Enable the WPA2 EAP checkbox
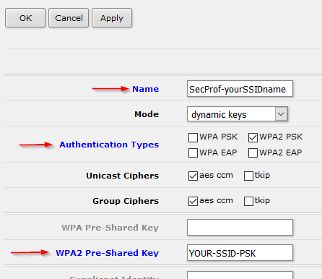Image resolution: width=322 pixels, height=279 pixels. (x=253, y=153)
